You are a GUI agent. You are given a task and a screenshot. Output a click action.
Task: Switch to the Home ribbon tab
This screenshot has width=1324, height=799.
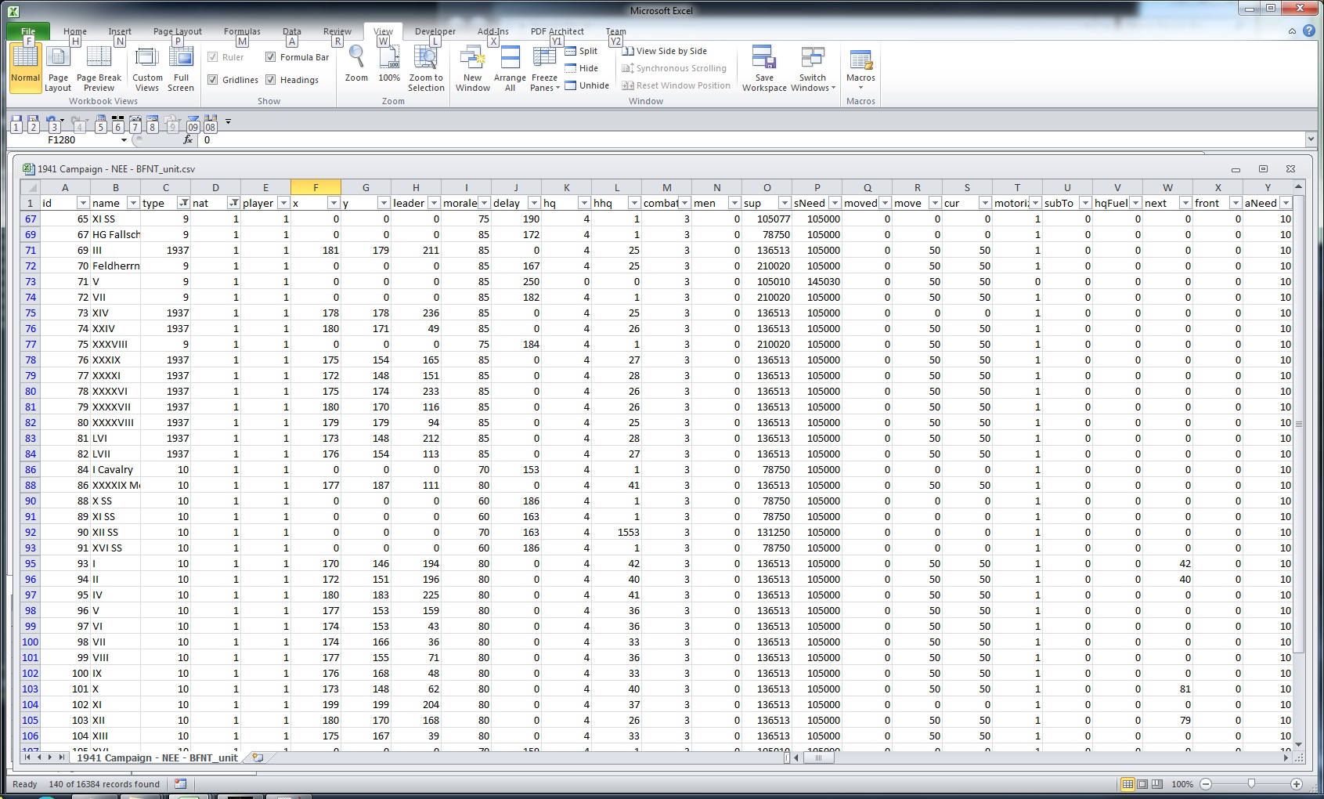[75, 31]
